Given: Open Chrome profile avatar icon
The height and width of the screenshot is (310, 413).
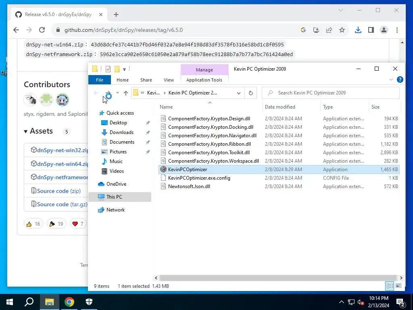Looking at the screenshot, I should click(384, 30).
